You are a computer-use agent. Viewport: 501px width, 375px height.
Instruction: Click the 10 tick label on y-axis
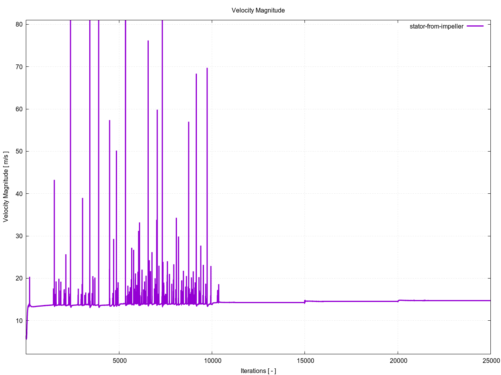19,321
